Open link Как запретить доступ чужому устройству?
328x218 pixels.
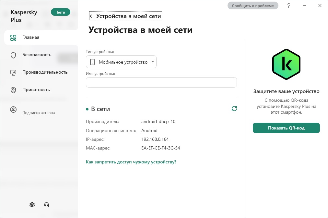[x=131, y=162]
